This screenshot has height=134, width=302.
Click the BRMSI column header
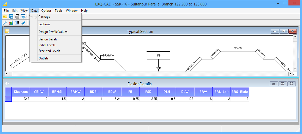57,92
